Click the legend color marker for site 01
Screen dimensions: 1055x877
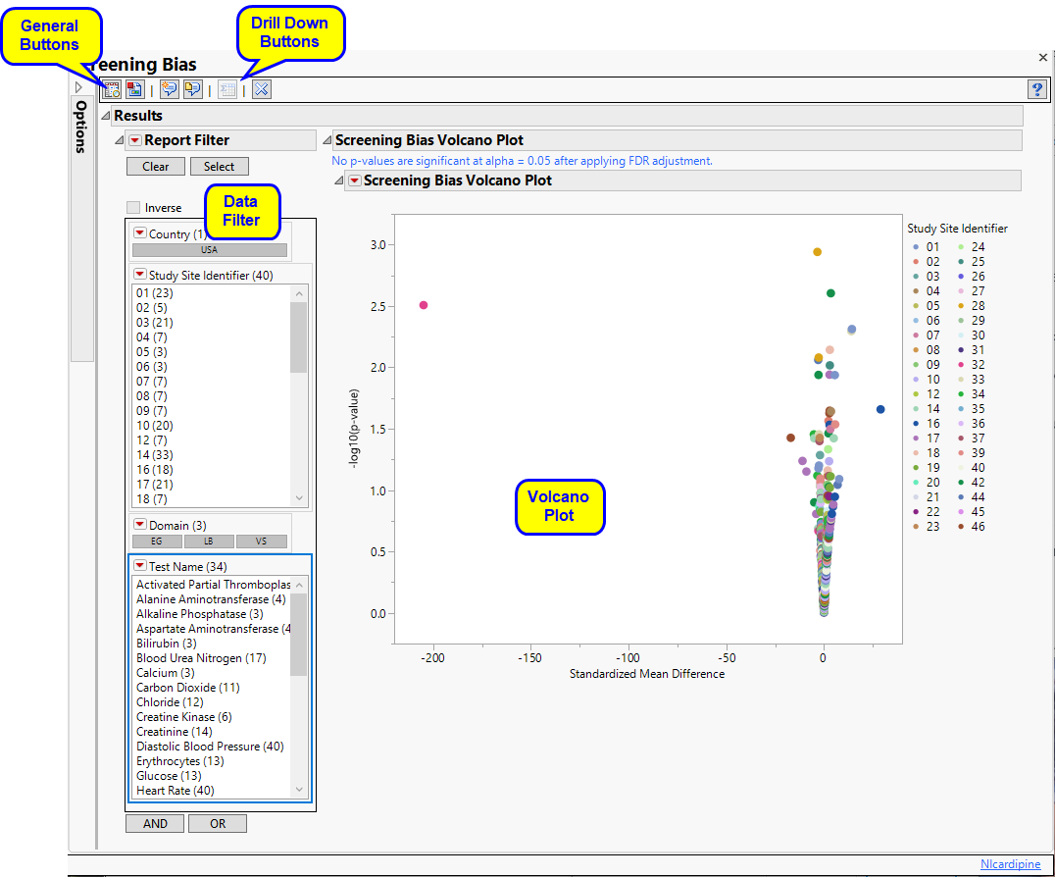tap(916, 247)
